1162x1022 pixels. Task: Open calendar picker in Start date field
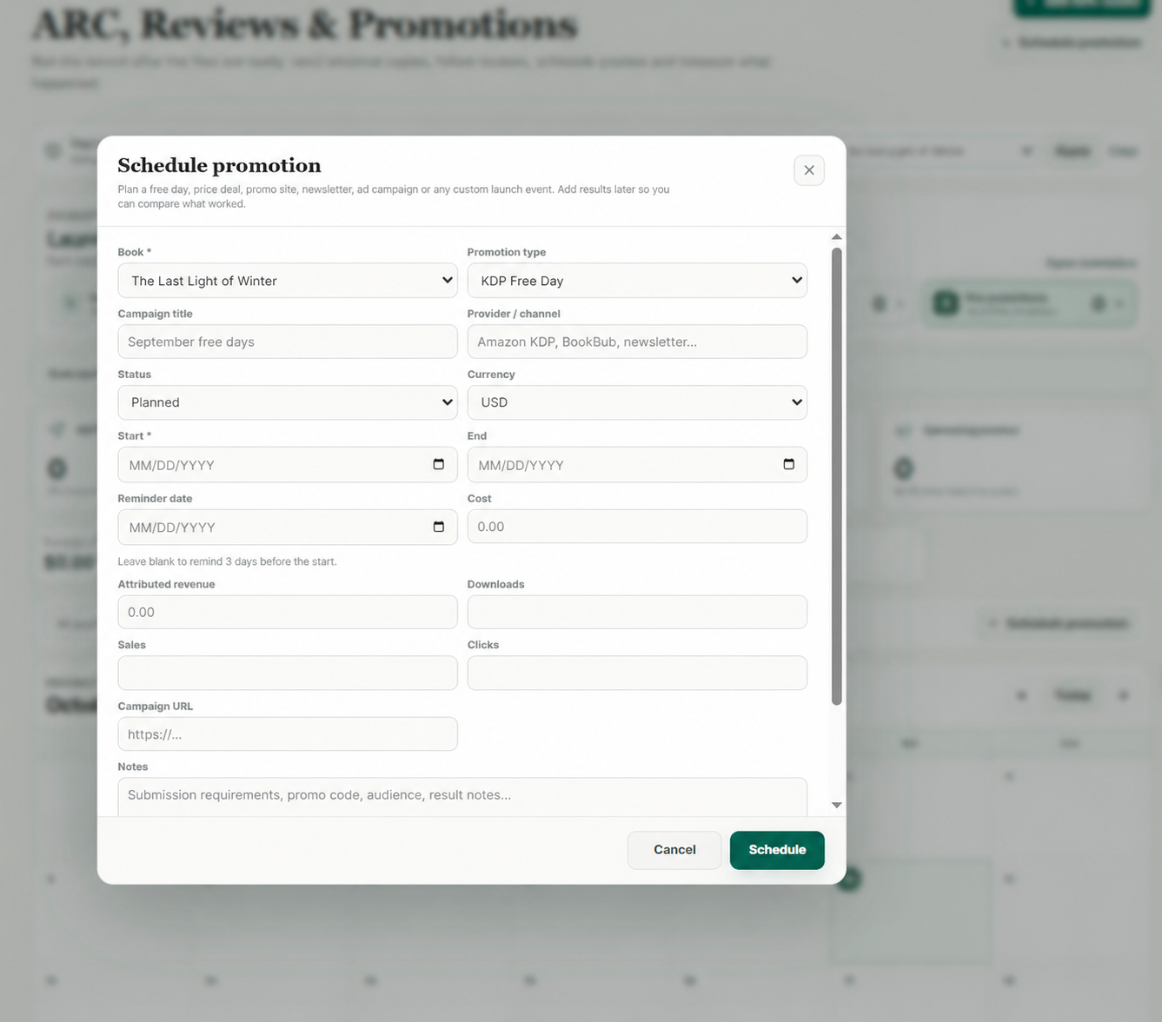point(439,464)
